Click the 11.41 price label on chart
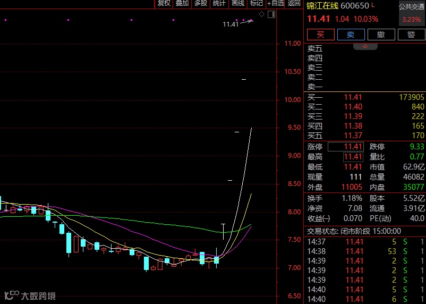Image resolution: width=426 pixels, height=304 pixels. (x=231, y=24)
